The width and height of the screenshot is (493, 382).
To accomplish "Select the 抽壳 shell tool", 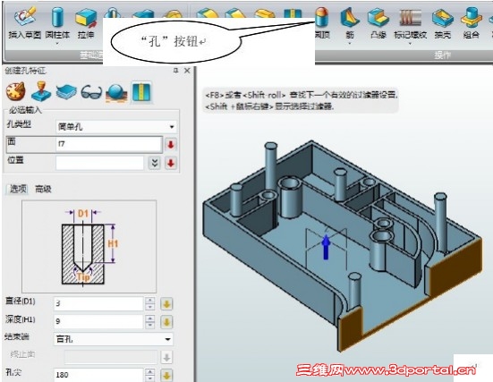I will pos(443,23).
